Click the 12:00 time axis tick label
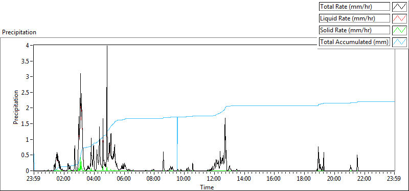Image resolution: width=409 pixels, height=191 pixels. click(x=214, y=179)
